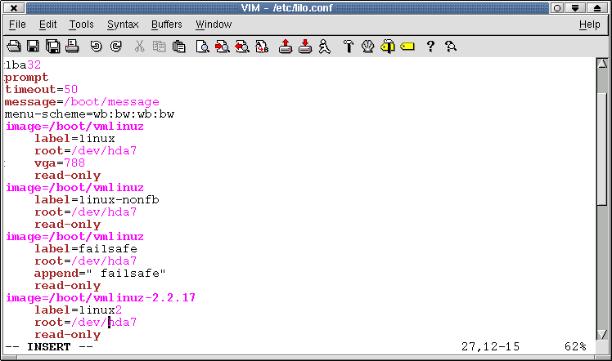Image resolution: width=612 pixels, height=361 pixels.
Task: Open the File menu
Action: click(17, 25)
